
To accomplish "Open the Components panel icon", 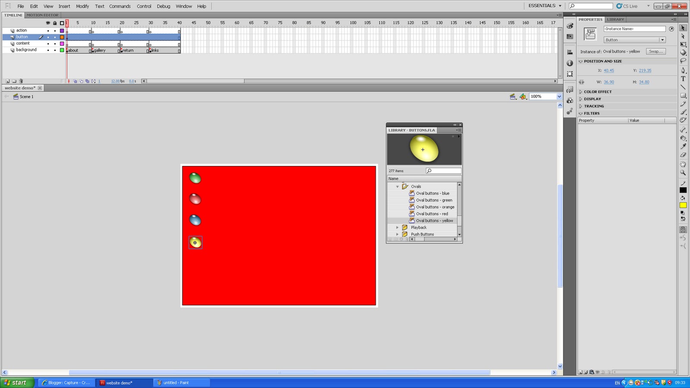I will (570, 100).
